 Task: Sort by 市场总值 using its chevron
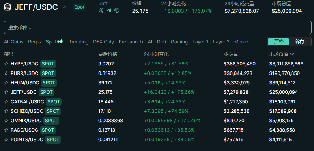point(292,54)
